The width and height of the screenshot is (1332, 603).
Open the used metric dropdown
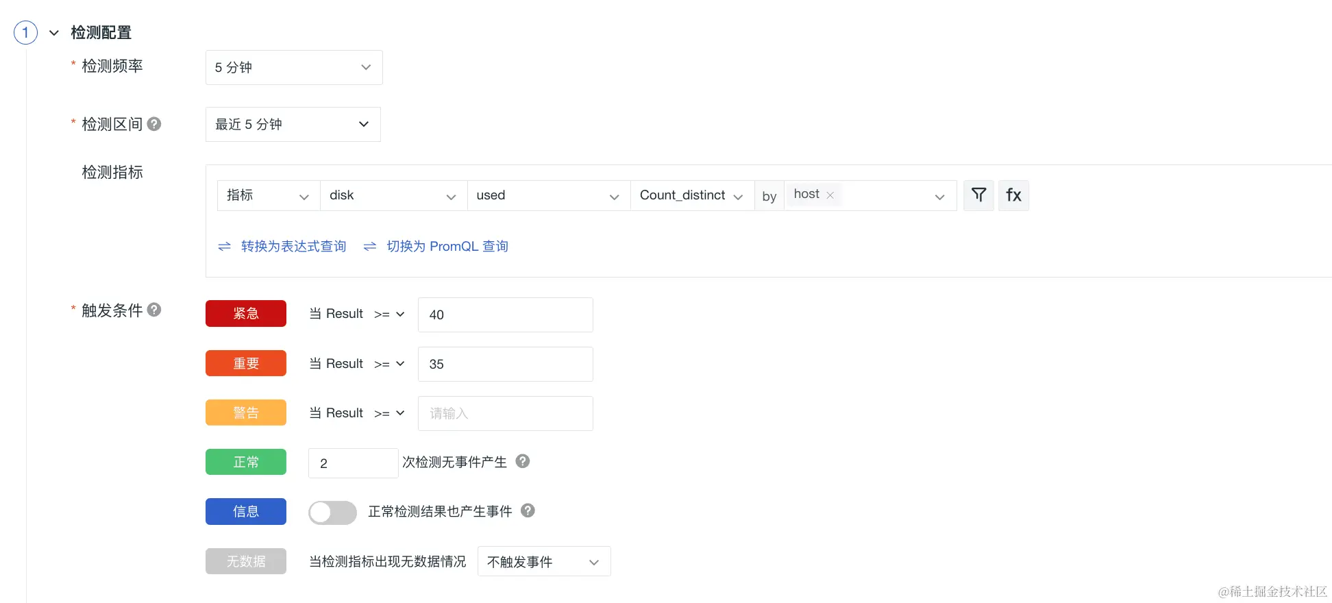tap(549, 195)
